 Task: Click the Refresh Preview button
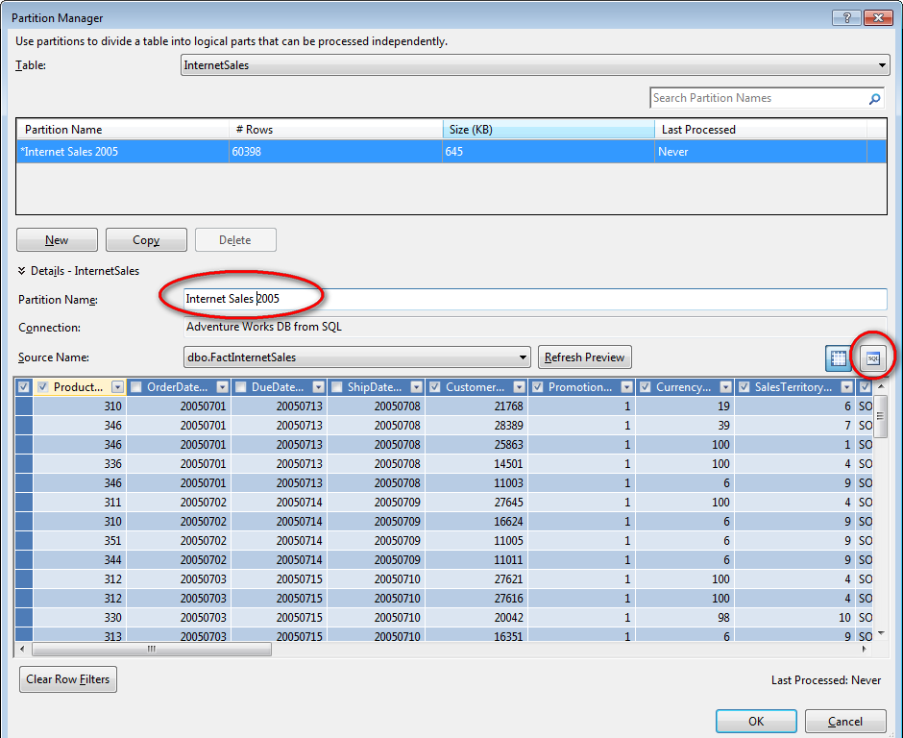[x=584, y=357]
